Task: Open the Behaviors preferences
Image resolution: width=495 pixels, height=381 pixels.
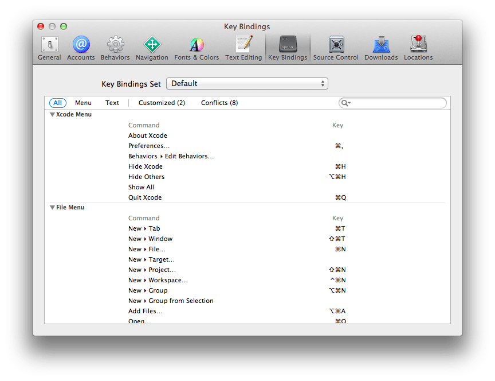Action: [x=115, y=47]
